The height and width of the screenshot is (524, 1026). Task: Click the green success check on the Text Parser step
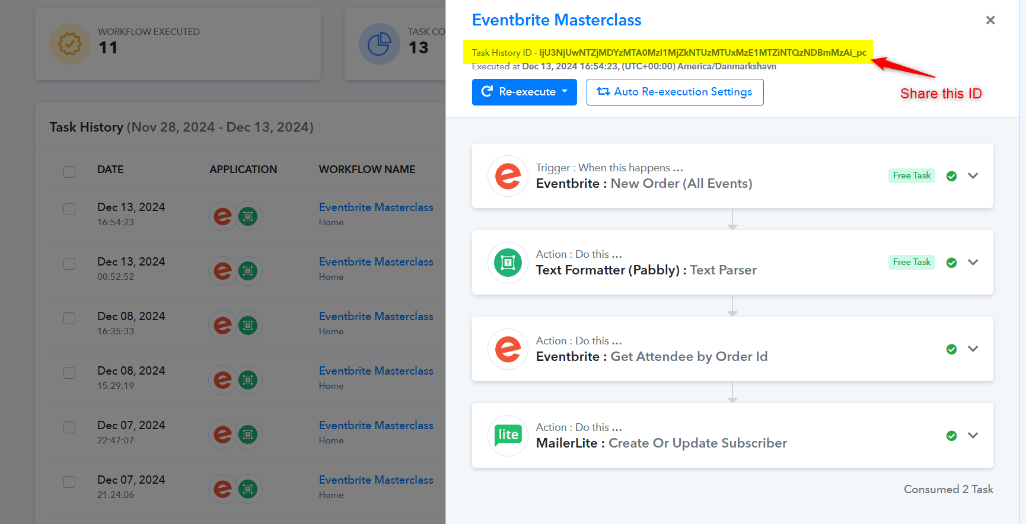click(x=952, y=263)
